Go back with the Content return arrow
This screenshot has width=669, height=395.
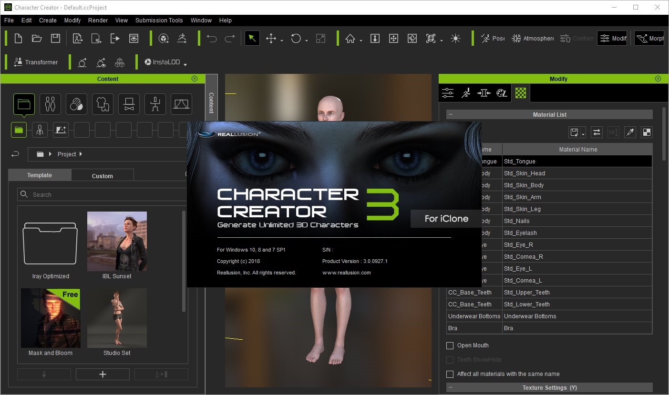click(x=16, y=154)
